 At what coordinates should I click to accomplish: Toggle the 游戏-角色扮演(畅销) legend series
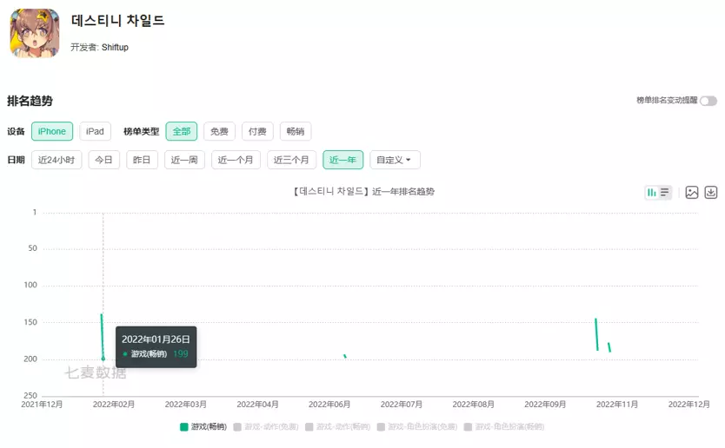tap(504, 427)
